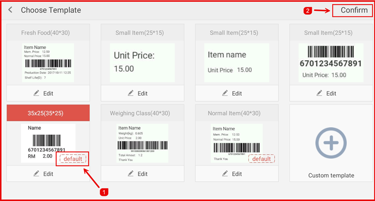The height and width of the screenshot is (201, 375).
Task: Click pencil icon under Normal Item template
Action: [x=225, y=174]
